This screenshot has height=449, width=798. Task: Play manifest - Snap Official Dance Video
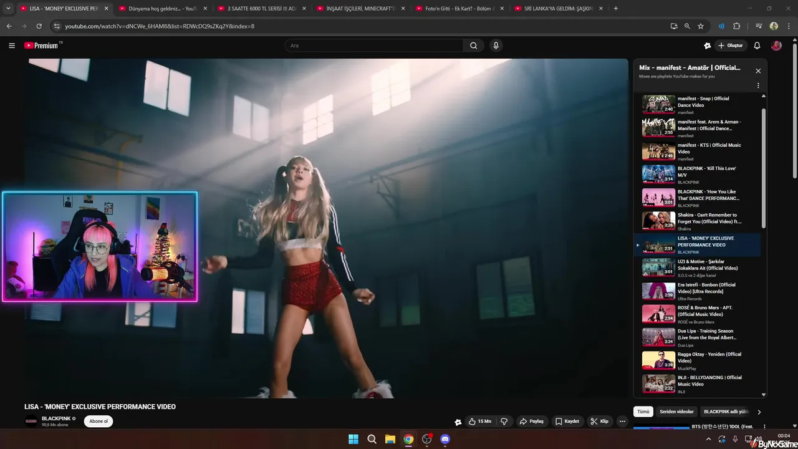click(698, 105)
